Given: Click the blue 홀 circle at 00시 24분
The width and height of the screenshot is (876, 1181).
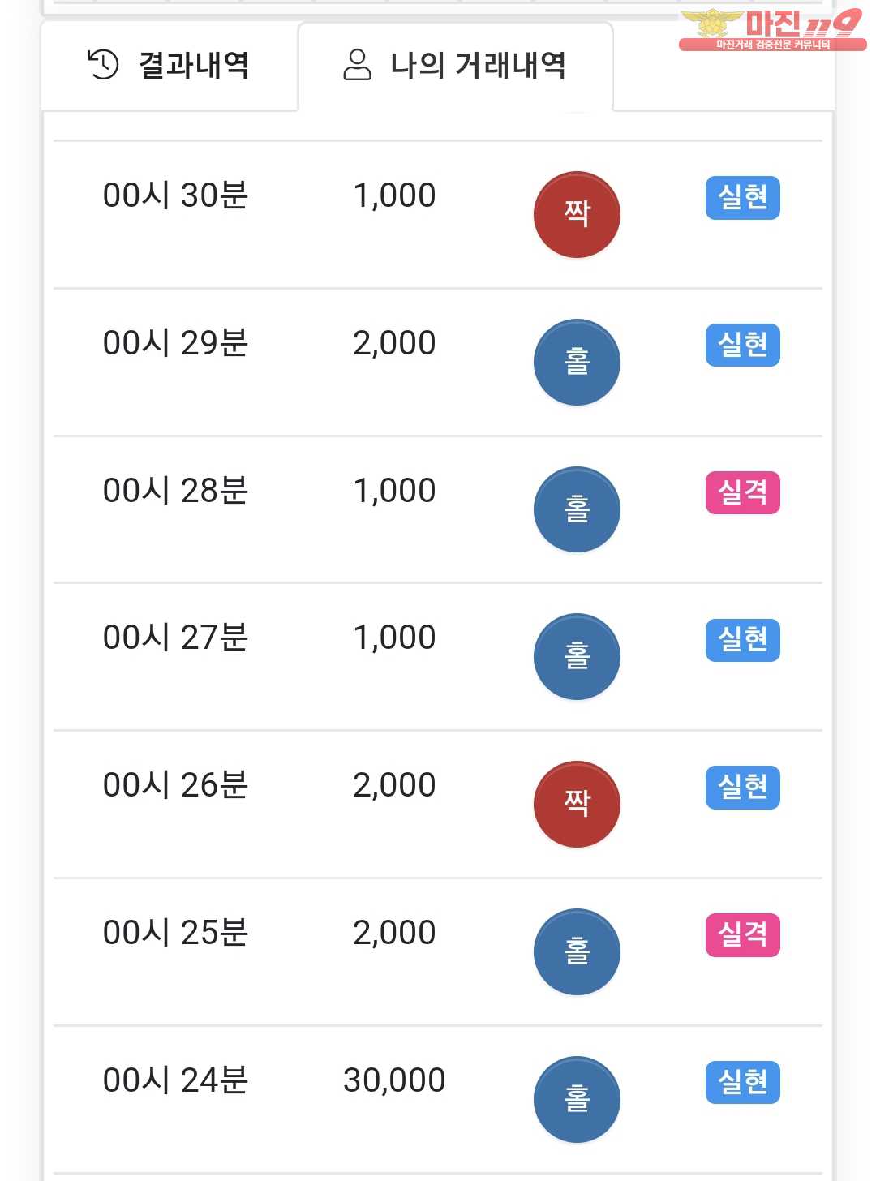Looking at the screenshot, I should [577, 1099].
